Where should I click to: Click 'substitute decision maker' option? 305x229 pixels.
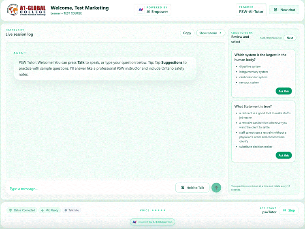[256, 147]
